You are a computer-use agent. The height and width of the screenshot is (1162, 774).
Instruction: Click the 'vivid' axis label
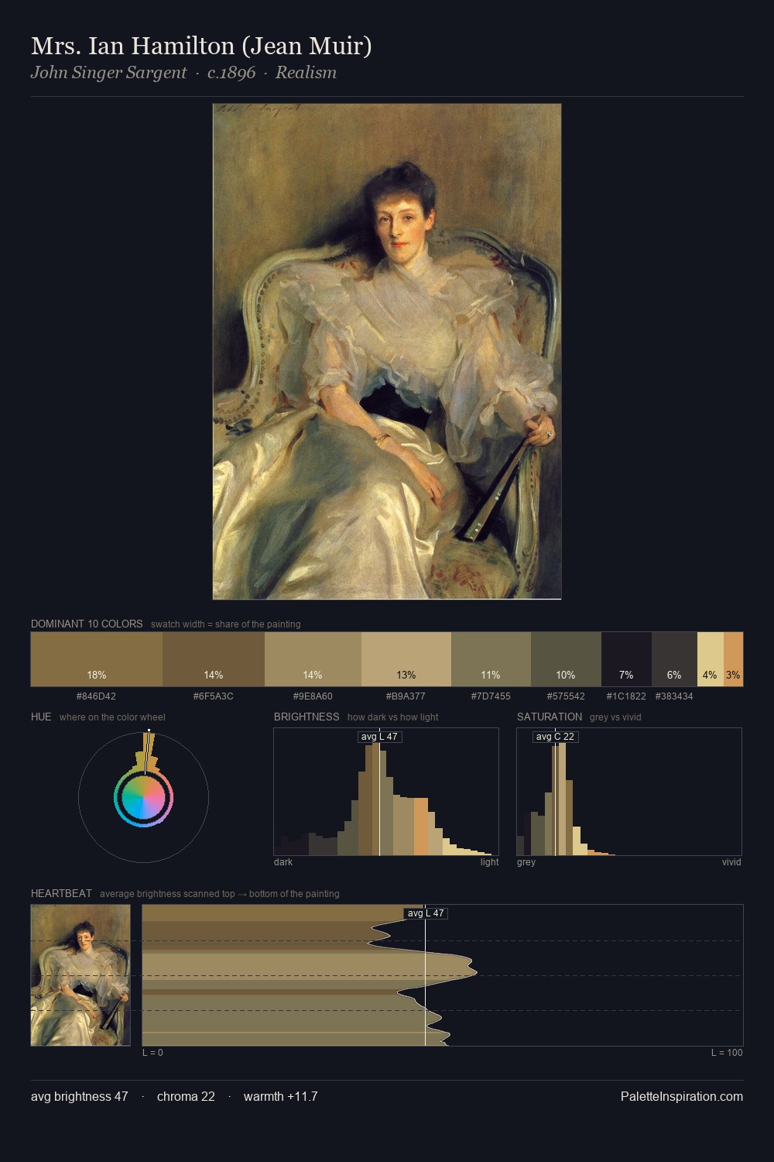pyautogui.click(x=731, y=862)
